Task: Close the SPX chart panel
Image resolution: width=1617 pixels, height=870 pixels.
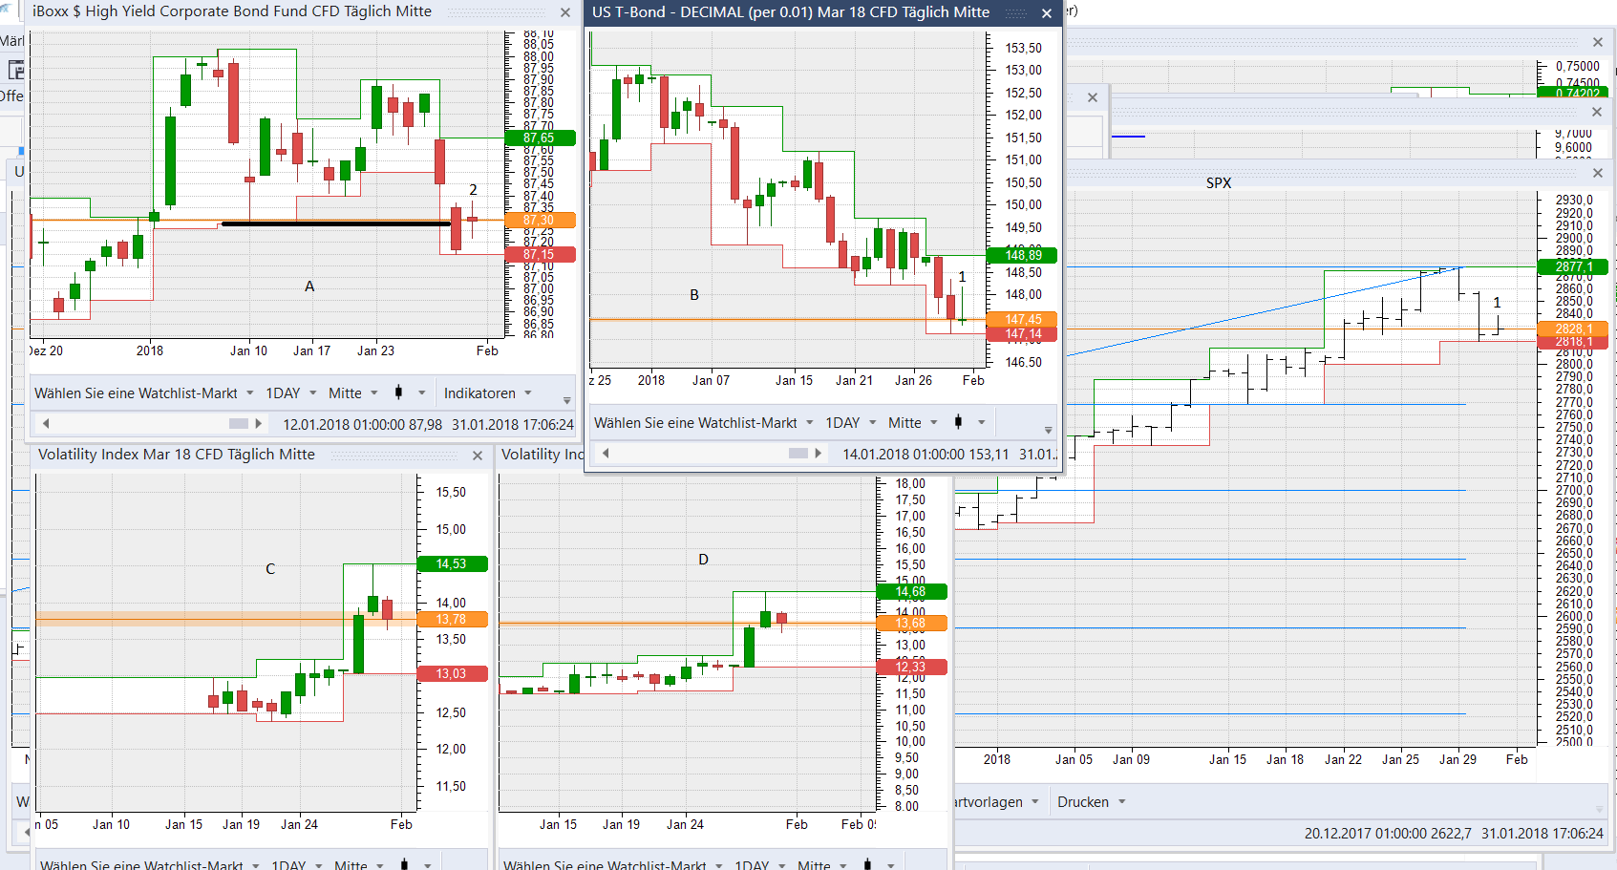Action: (1597, 173)
